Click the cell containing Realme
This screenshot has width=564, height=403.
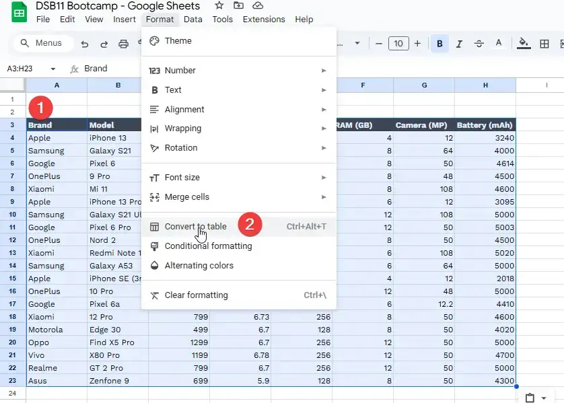point(57,368)
